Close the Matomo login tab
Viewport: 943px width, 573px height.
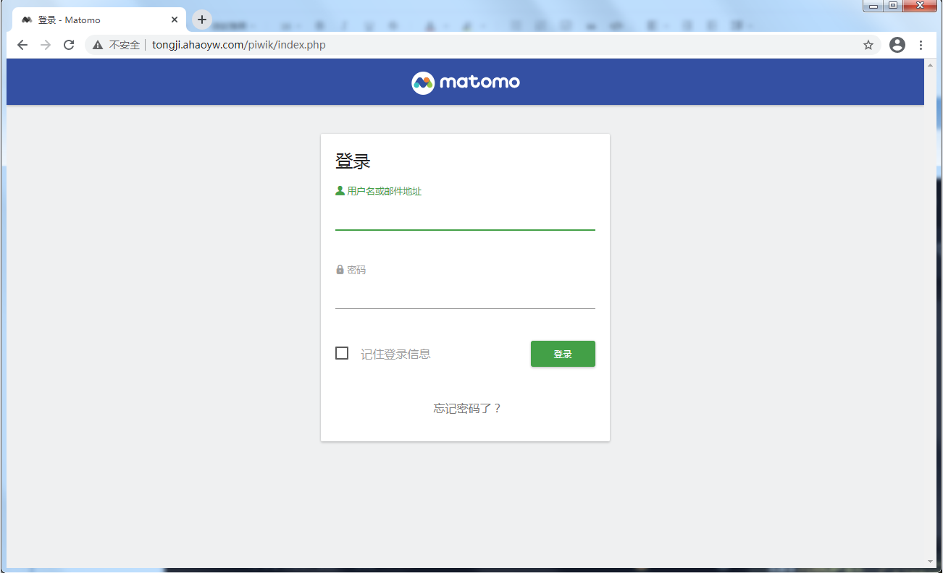(x=175, y=20)
